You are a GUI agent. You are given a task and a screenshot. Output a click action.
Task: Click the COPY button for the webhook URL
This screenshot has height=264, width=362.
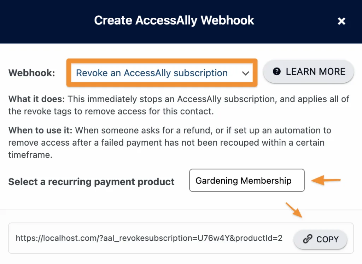coord(320,239)
